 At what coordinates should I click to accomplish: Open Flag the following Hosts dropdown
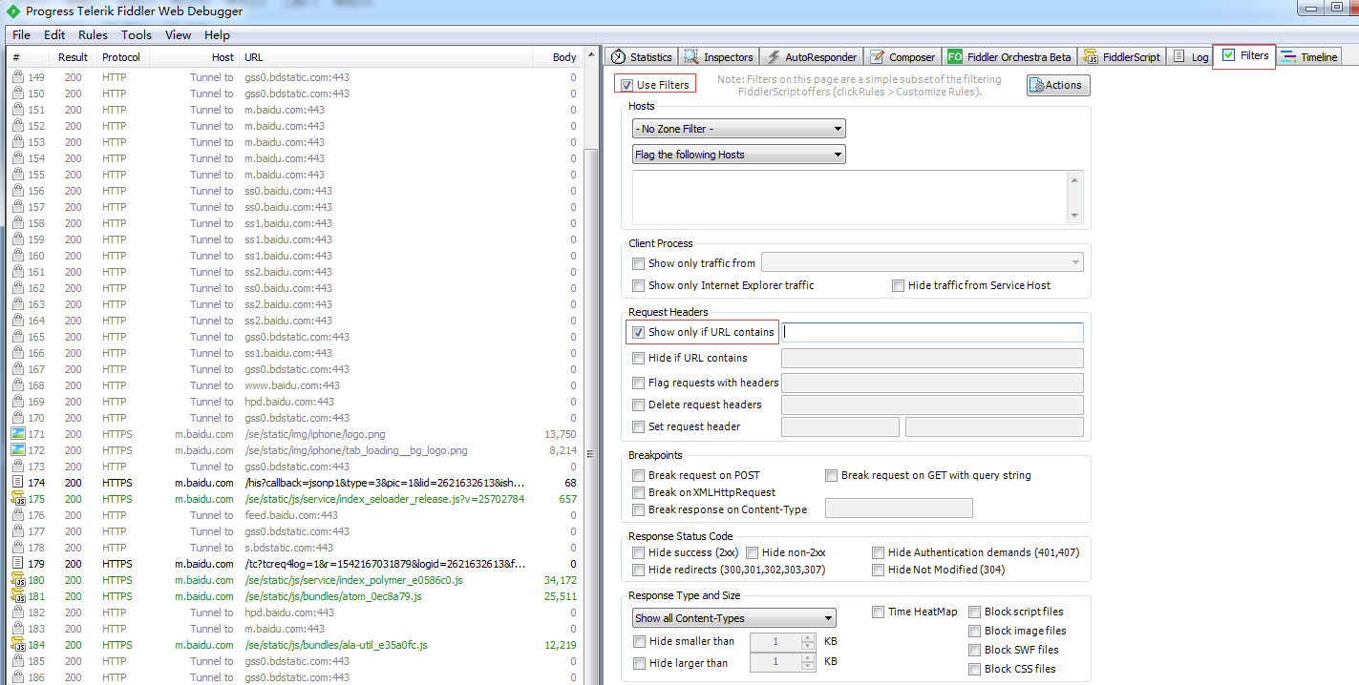[739, 155]
